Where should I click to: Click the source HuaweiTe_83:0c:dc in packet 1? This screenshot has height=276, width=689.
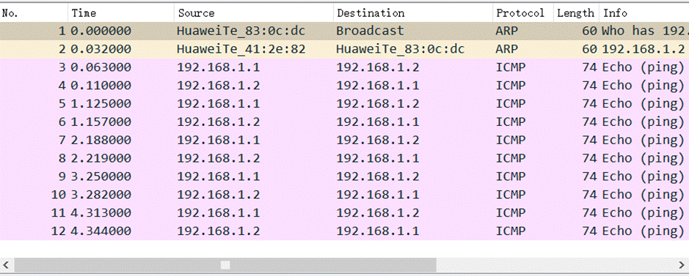pos(241,31)
